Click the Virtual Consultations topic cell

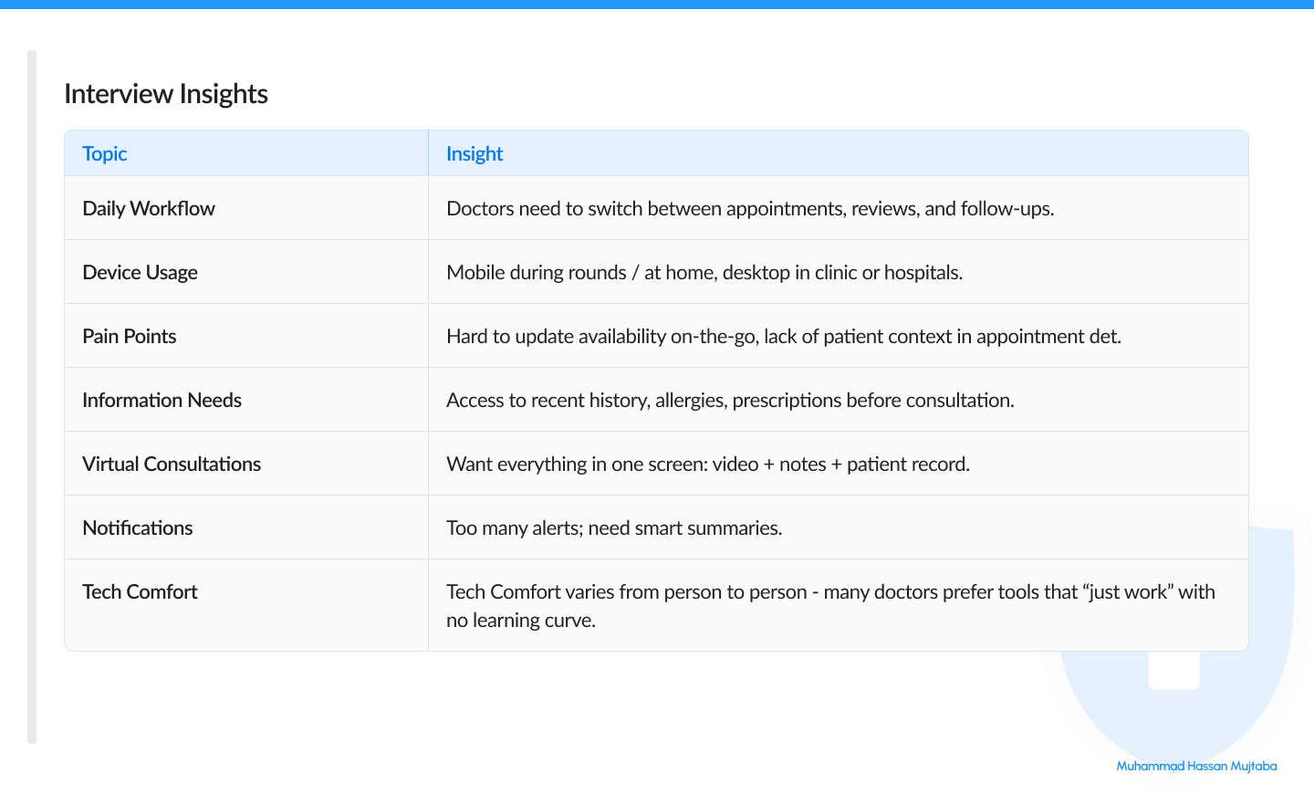172,464
